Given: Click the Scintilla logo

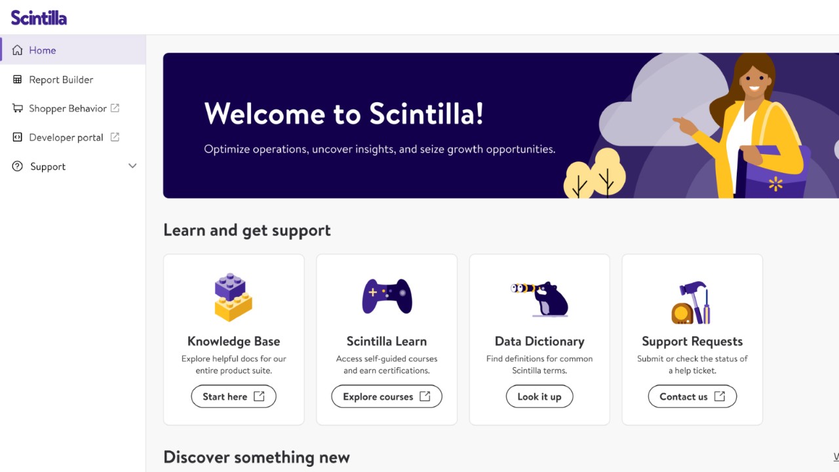Looking at the screenshot, I should click(x=39, y=18).
